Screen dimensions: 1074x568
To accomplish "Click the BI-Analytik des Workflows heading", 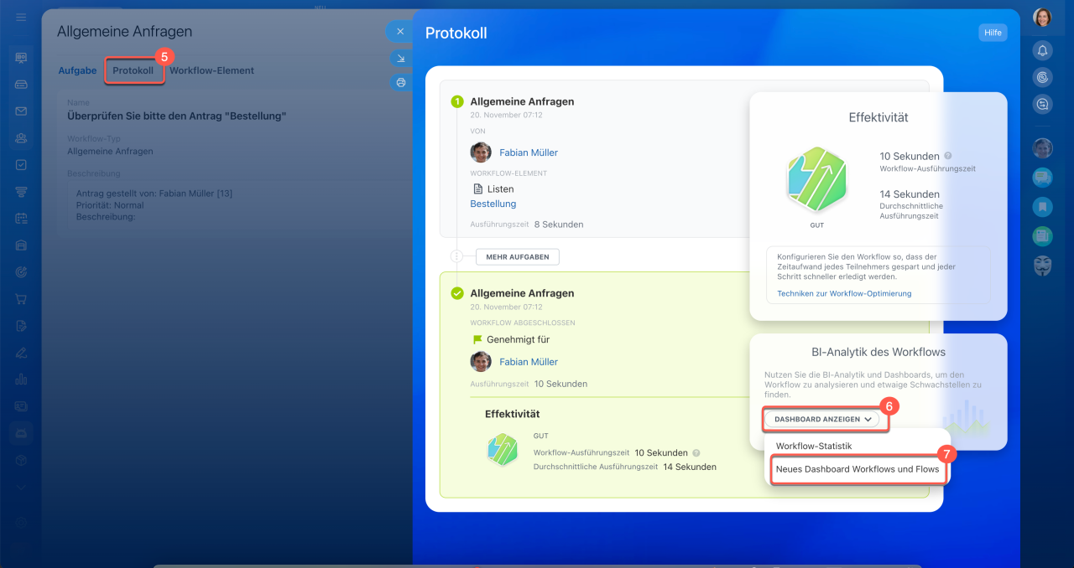I will (x=878, y=352).
